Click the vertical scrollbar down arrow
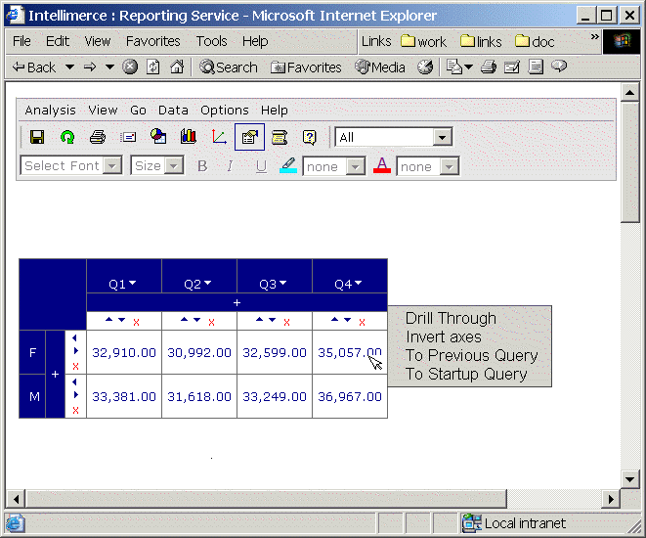The width and height of the screenshot is (646, 538). pyautogui.click(x=629, y=479)
